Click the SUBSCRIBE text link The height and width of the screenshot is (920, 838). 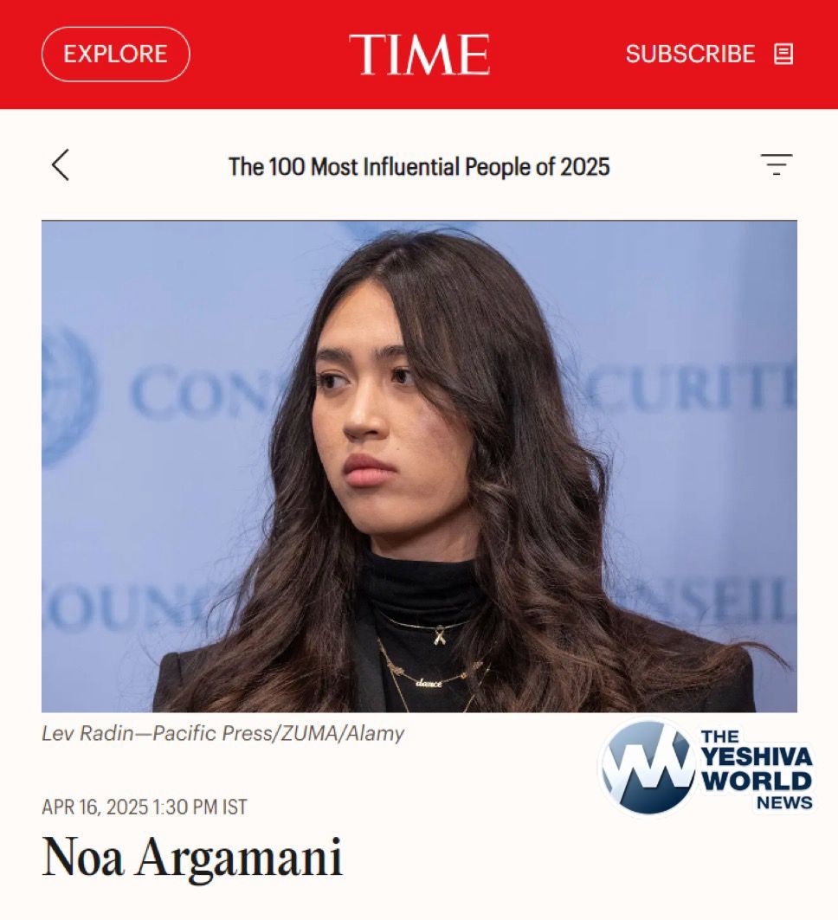690,54
